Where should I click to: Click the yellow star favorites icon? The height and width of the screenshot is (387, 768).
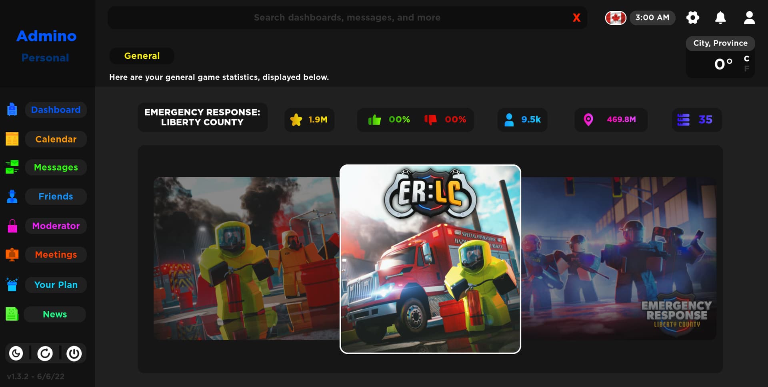pyautogui.click(x=296, y=119)
